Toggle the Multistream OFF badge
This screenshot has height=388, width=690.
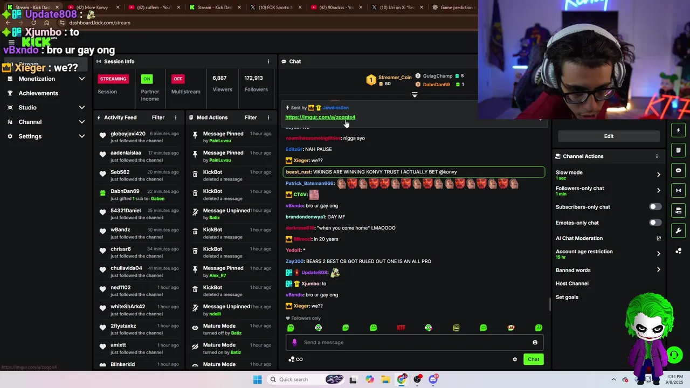pos(178,79)
